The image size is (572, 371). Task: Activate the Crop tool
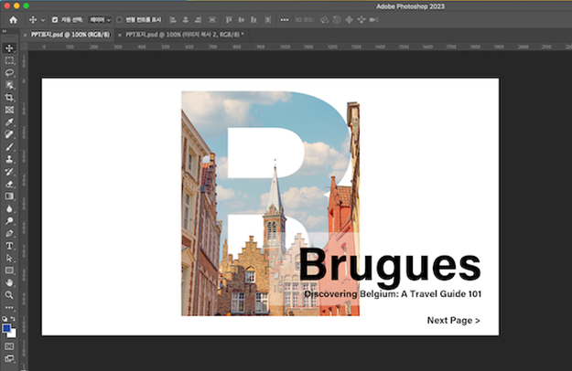[10, 97]
